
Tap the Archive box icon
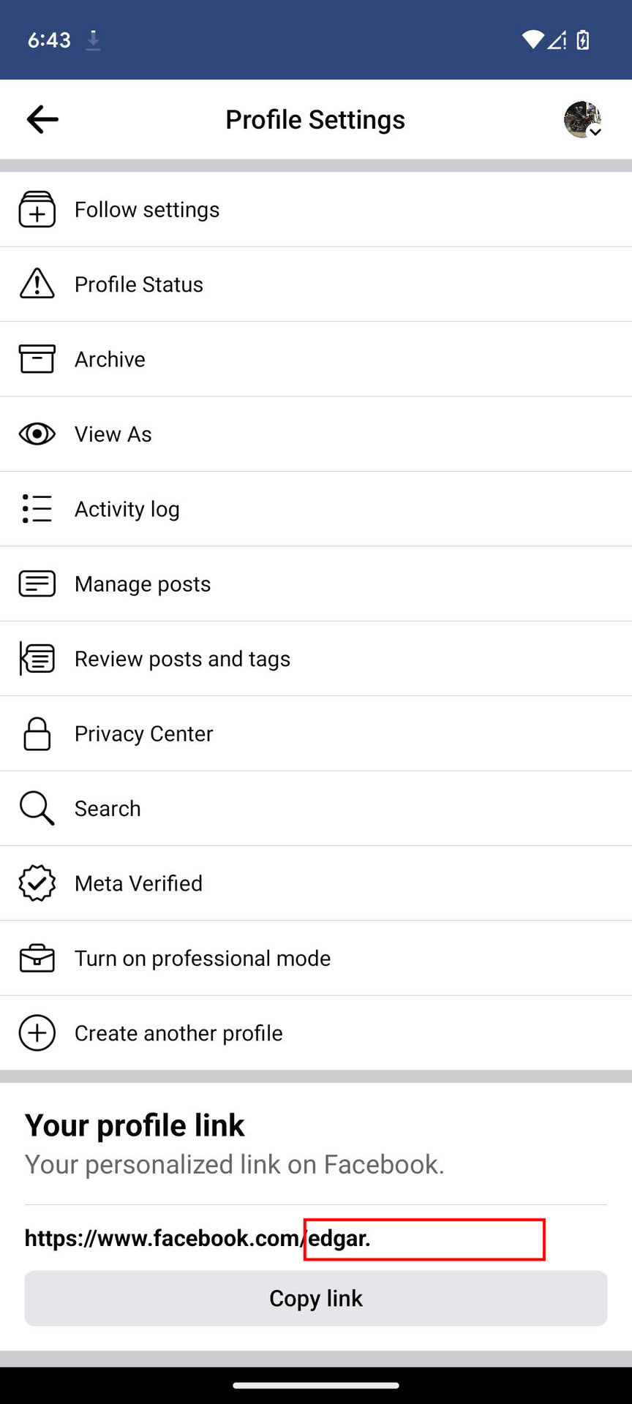click(37, 359)
